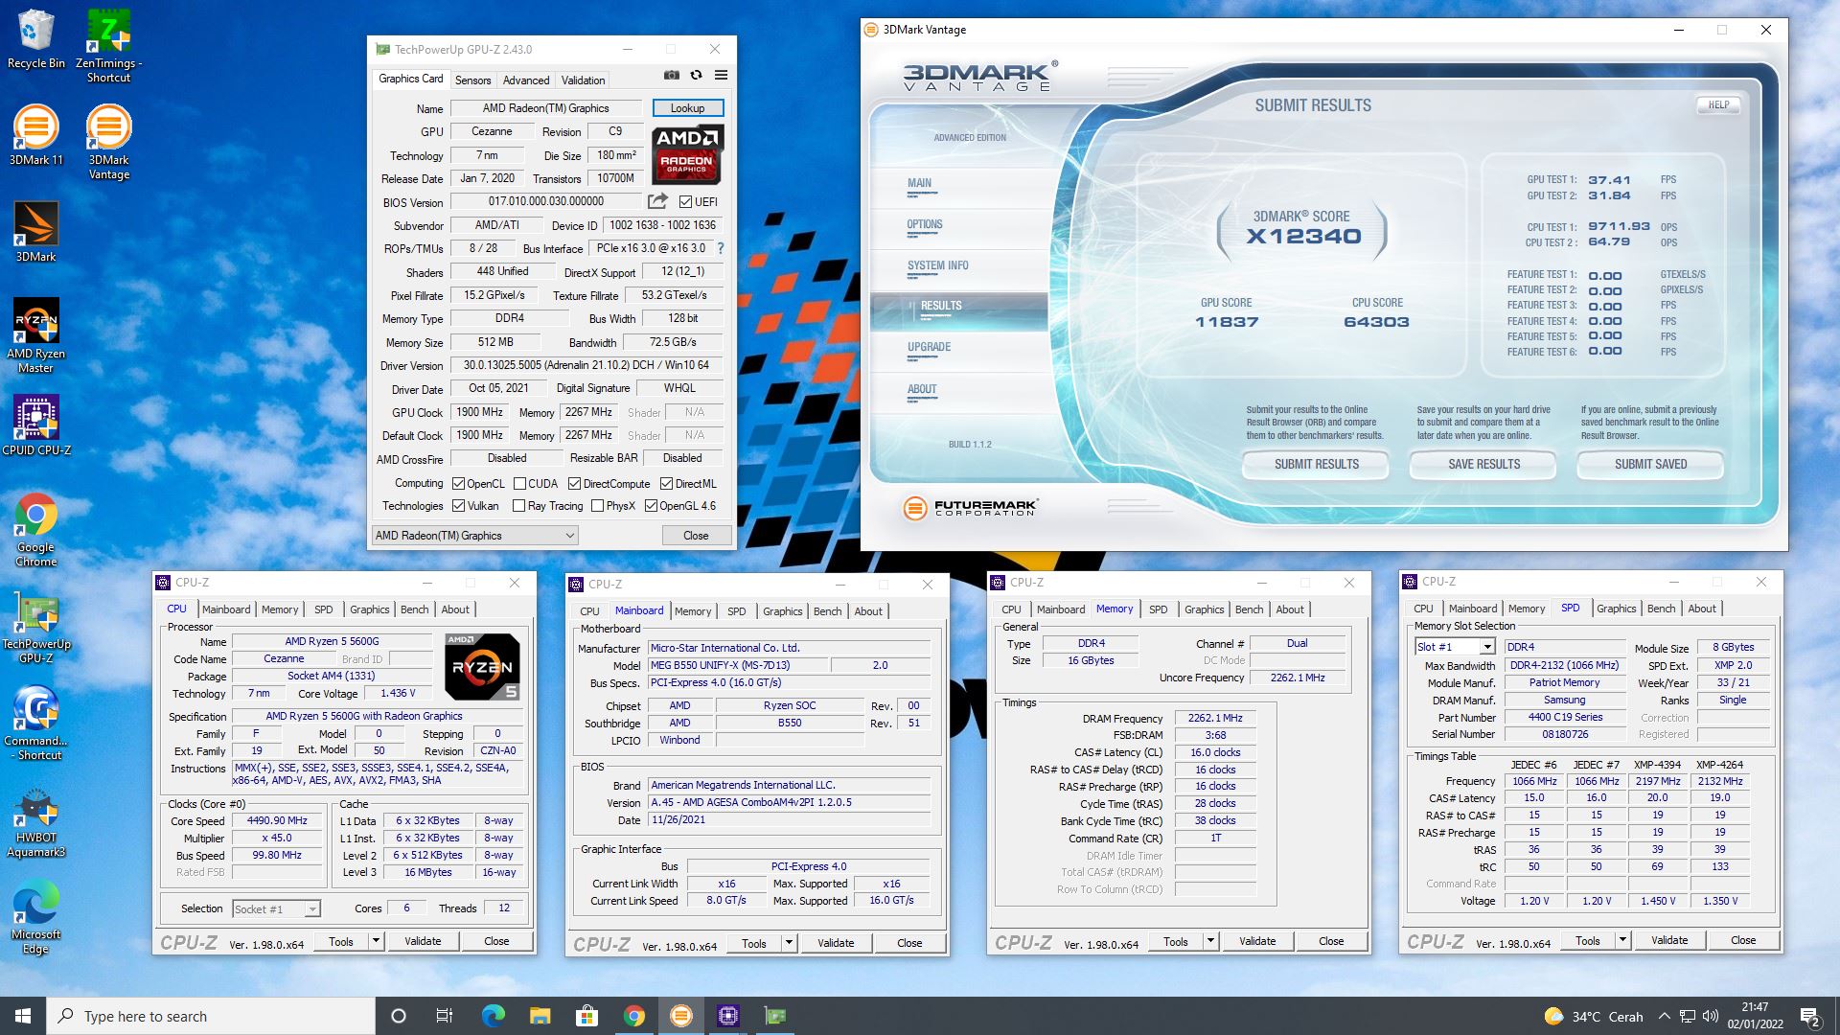This screenshot has width=1840, height=1035.
Task: Click the Lookup button in GPU-Z
Action: [687, 108]
